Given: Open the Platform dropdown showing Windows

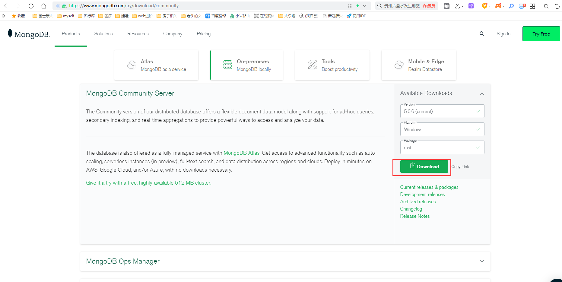Looking at the screenshot, I should pyautogui.click(x=442, y=129).
